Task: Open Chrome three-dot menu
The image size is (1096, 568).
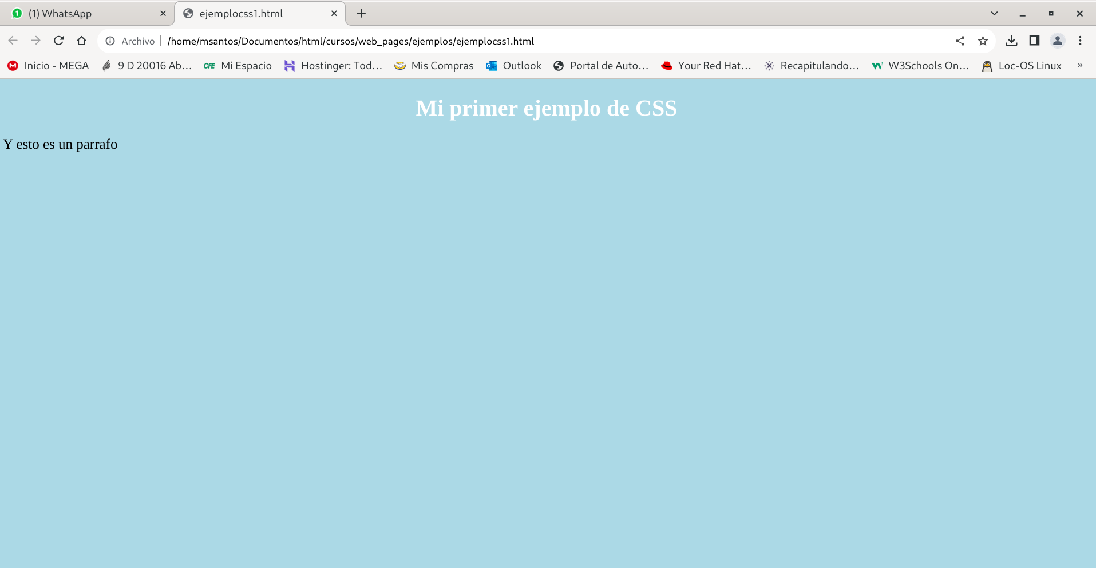Action: tap(1080, 41)
